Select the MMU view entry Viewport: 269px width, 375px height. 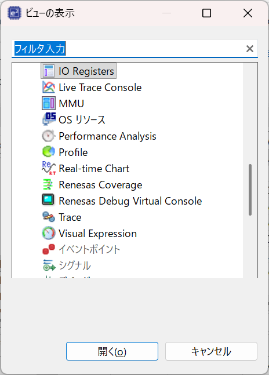click(71, 104)
